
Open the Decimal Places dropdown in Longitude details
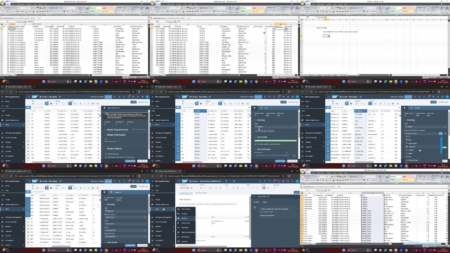click(125, 236)
